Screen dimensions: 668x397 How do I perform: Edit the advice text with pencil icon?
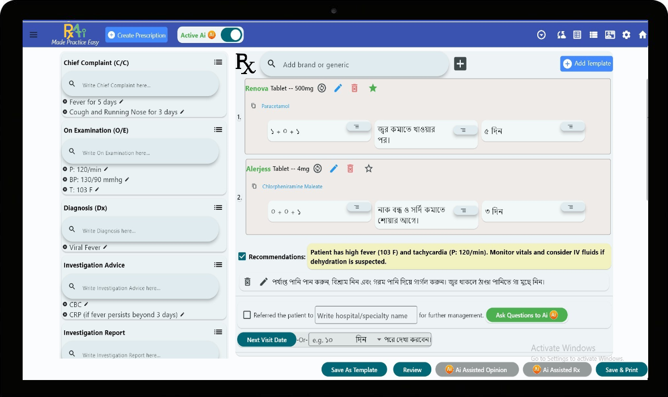tap(263, 282)
